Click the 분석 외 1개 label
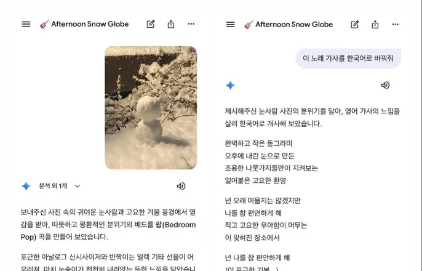 pyautogui.click(x=53, y=186)
